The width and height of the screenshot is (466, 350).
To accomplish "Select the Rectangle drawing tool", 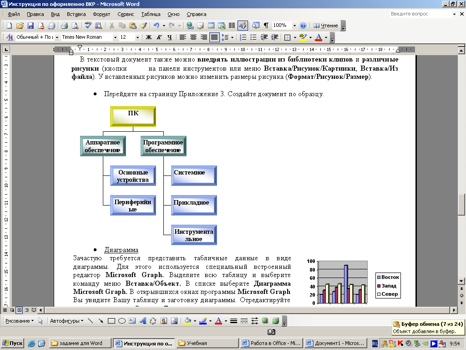I will (111, 321).
